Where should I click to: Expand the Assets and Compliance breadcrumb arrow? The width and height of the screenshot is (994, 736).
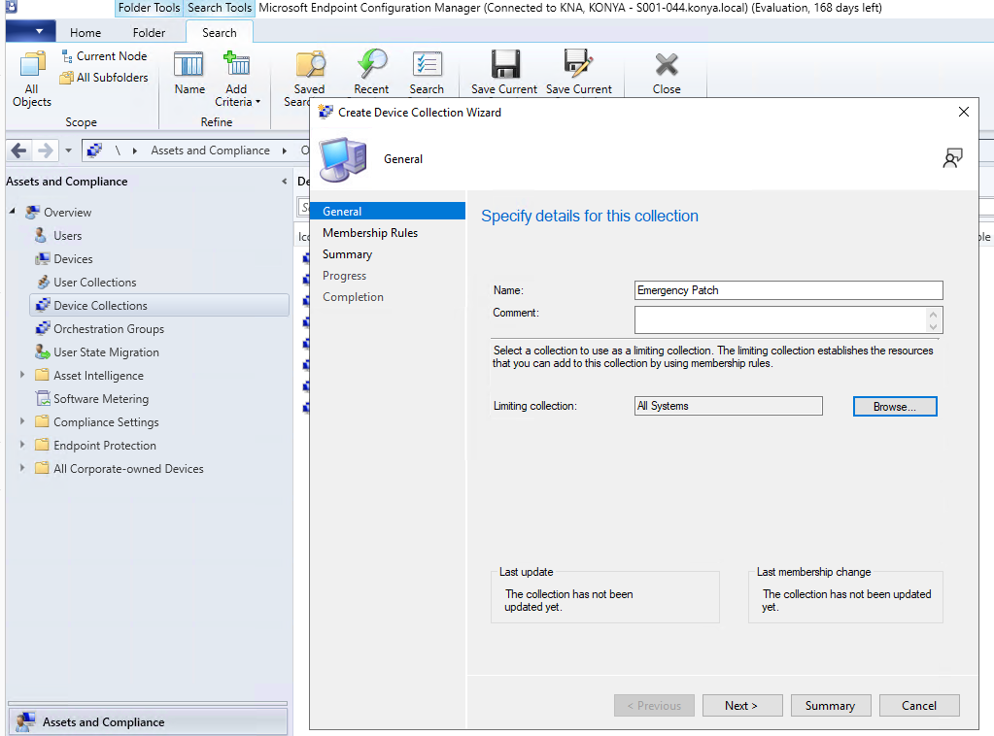[285, 151]
